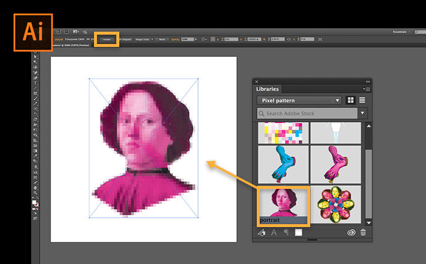The width and height of the screenshot is (426, 264).
Task: Click the Image Trace button
Action: click(x=143, y=39)
